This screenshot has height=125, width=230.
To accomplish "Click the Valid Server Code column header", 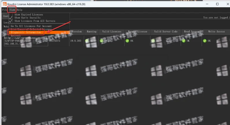I will [166, 32].
